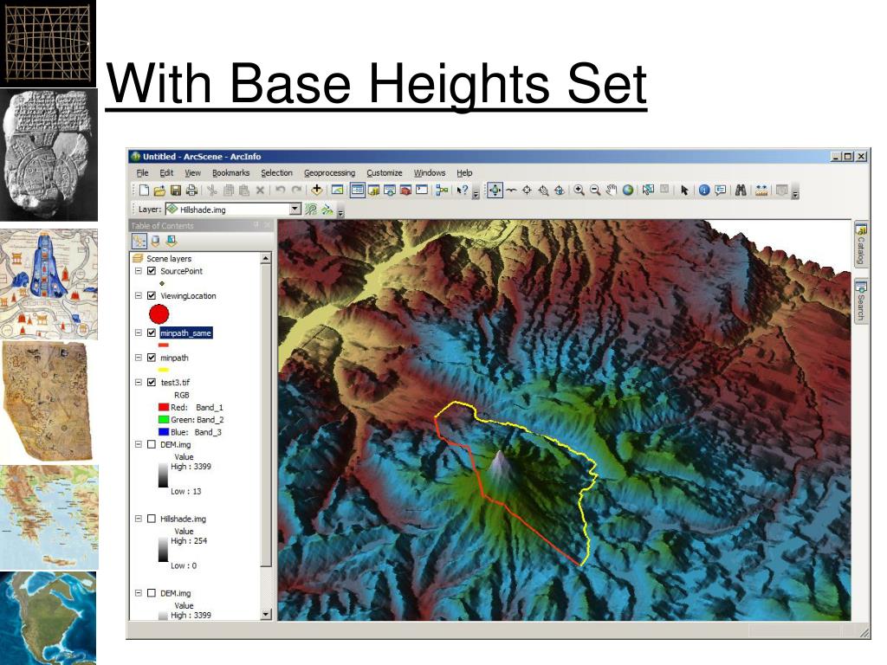Screen dimensions: 887x665
Task: Click the Find binoculars icon
Action: 741,190
